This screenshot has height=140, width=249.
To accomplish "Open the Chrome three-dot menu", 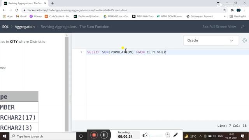I will 245,10.
